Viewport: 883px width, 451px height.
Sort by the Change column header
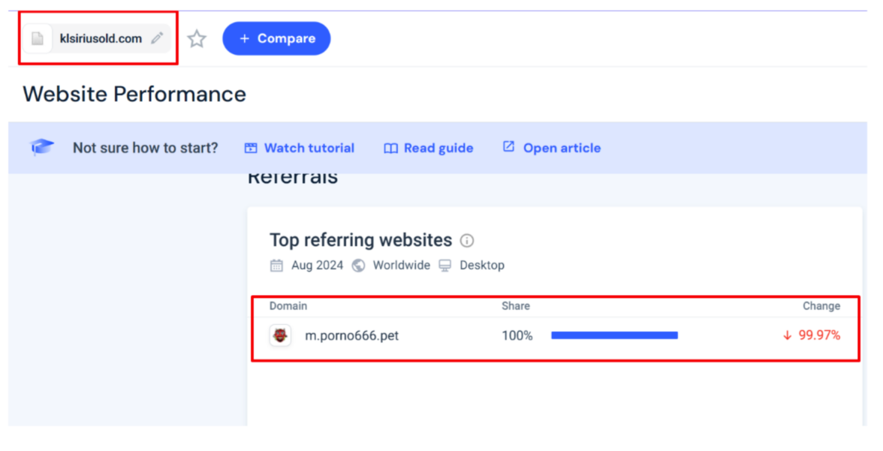tap(821, 306)
